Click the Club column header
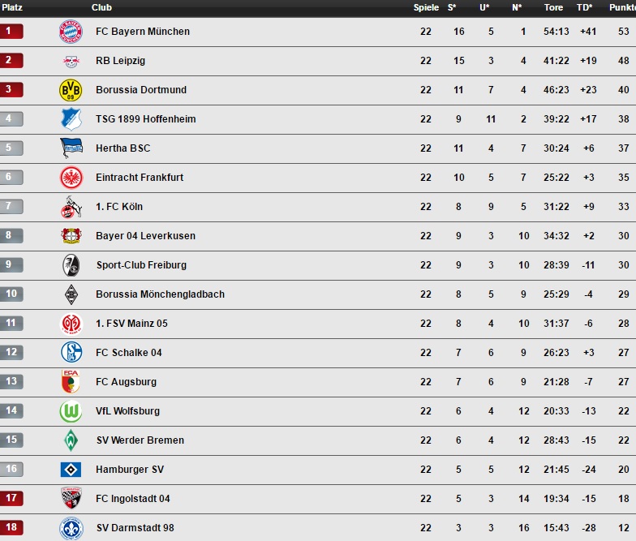 (x=101, y=7)
